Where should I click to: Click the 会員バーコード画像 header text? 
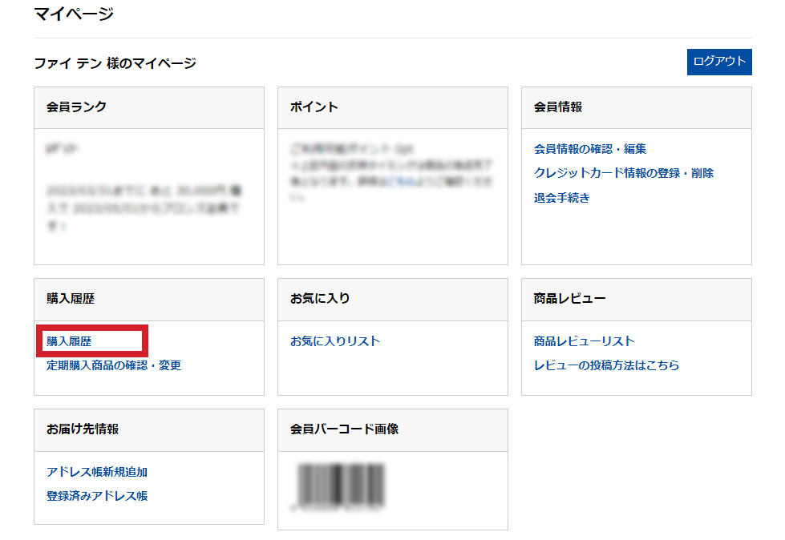click(x=344, y=429)
